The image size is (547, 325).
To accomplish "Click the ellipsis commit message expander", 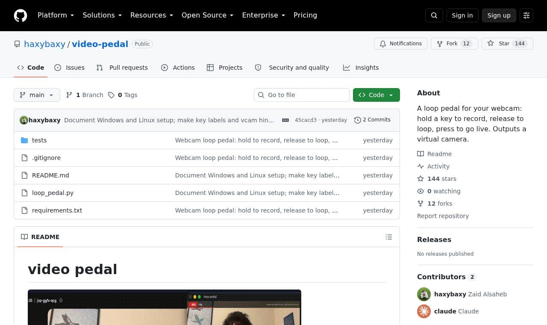I will coord(285,120).
